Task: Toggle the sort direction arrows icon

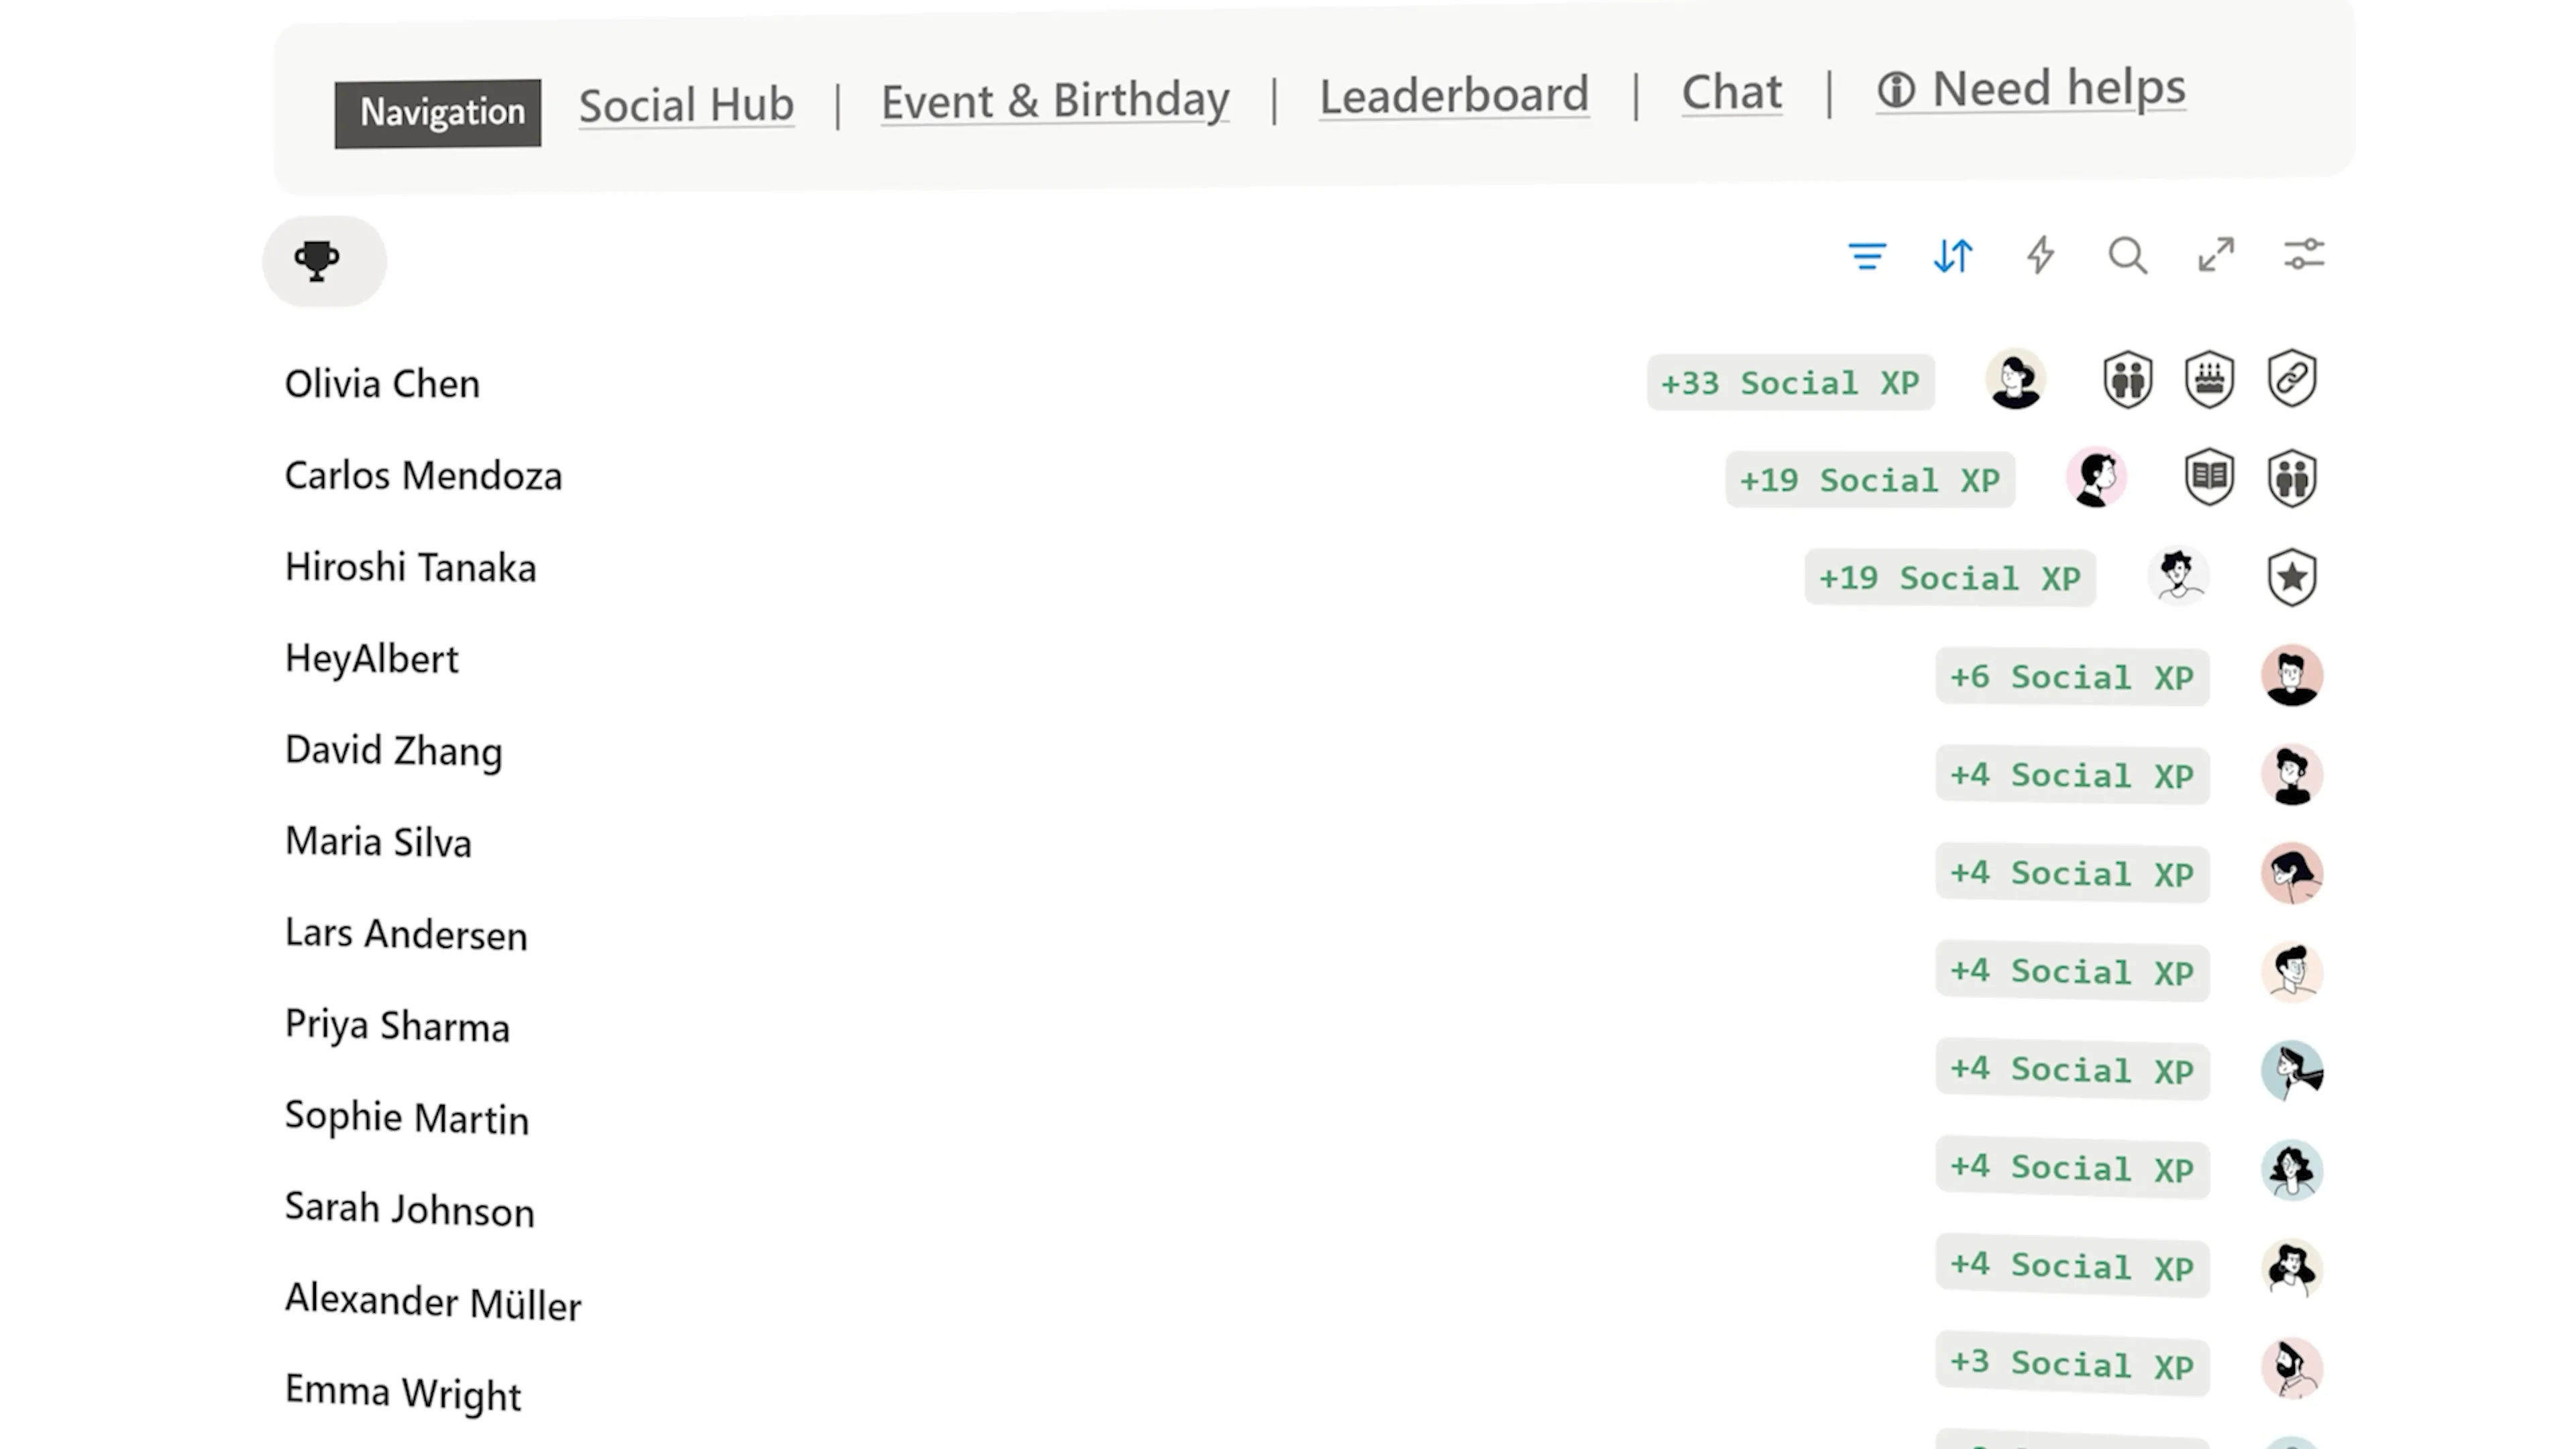Action: (1952, 257)
